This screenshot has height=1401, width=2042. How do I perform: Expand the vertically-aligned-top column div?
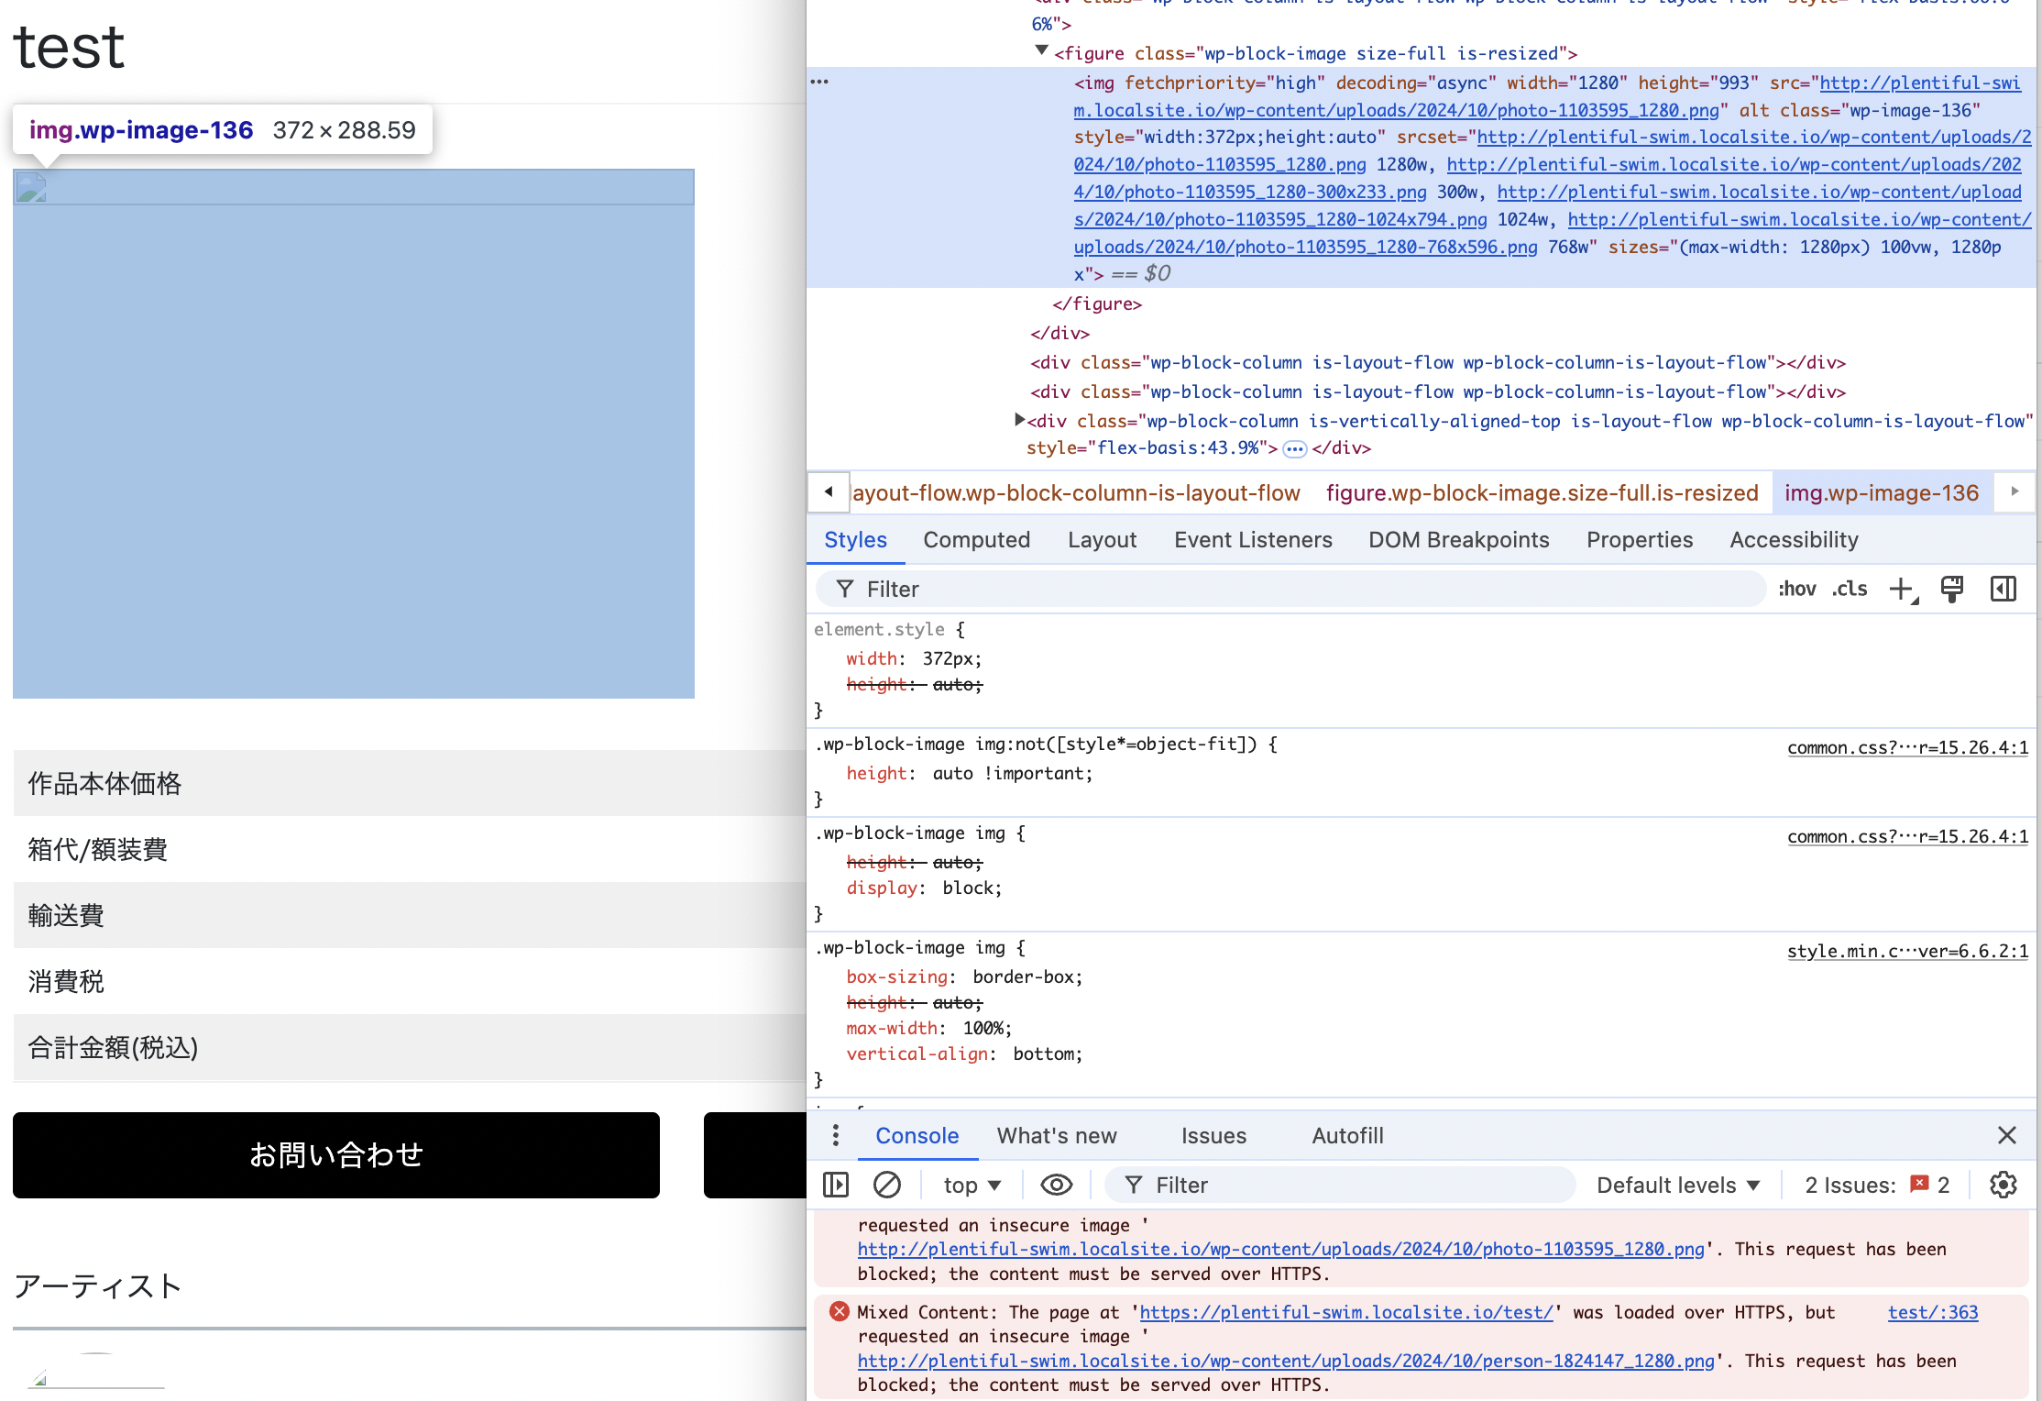(x=1019, y=420)
